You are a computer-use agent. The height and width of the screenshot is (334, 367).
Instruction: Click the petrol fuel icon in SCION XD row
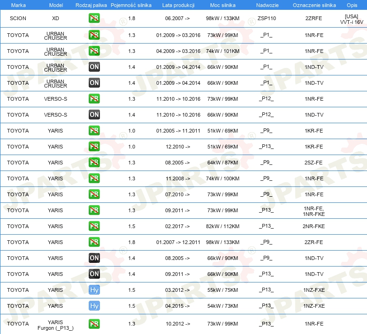tap(94, 18)
